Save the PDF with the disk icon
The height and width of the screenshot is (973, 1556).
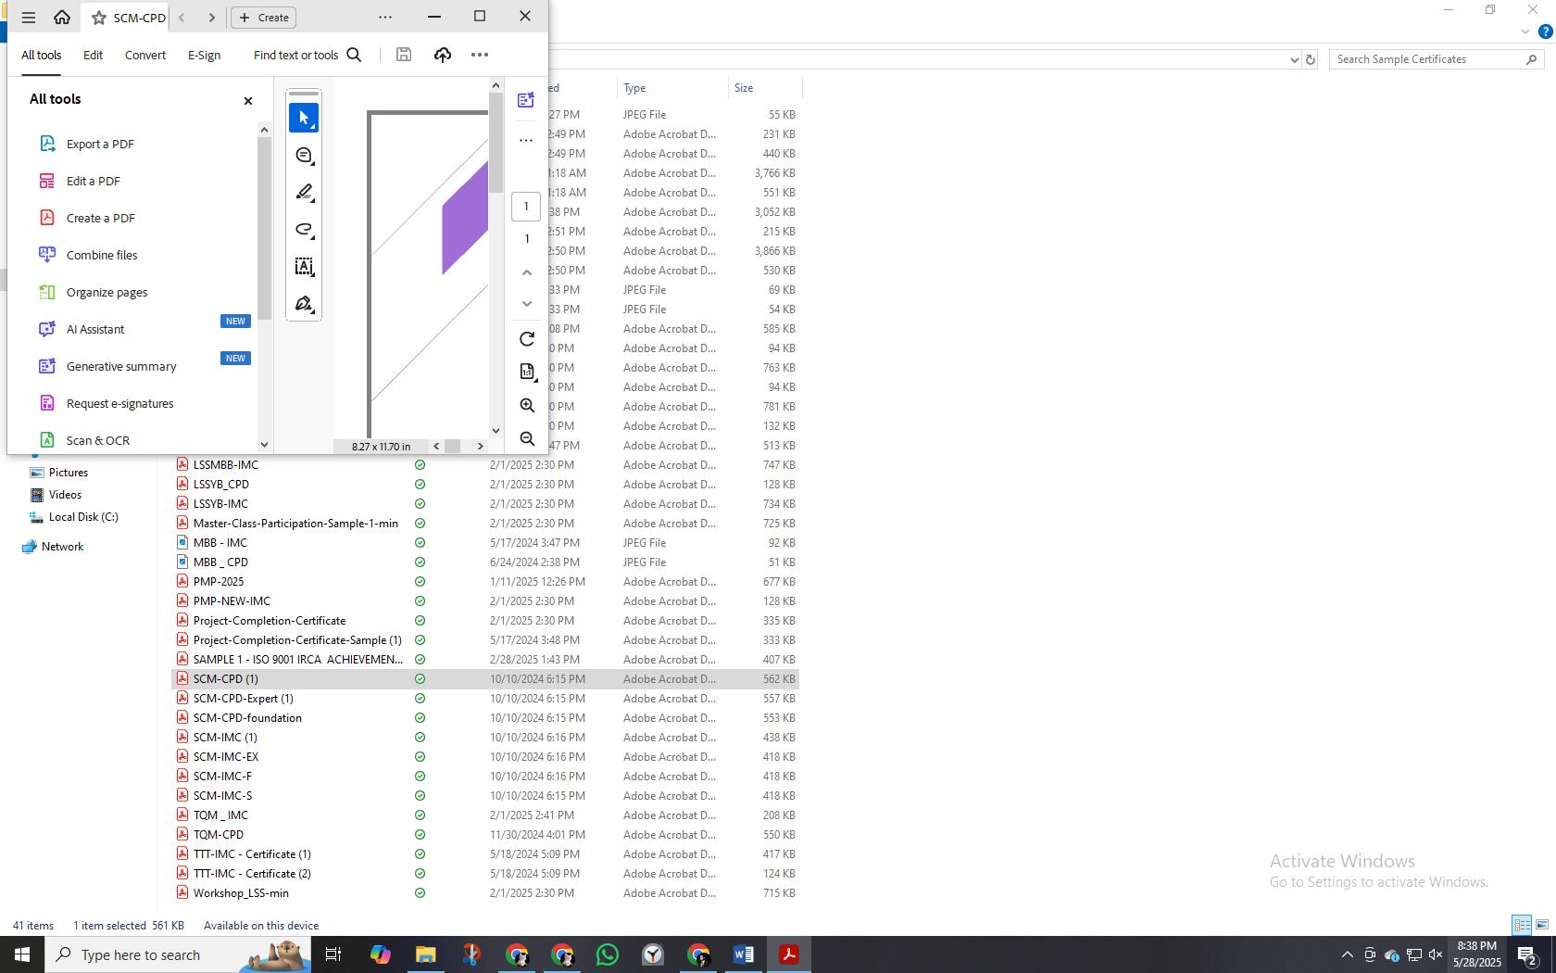(x=404, y=55)
